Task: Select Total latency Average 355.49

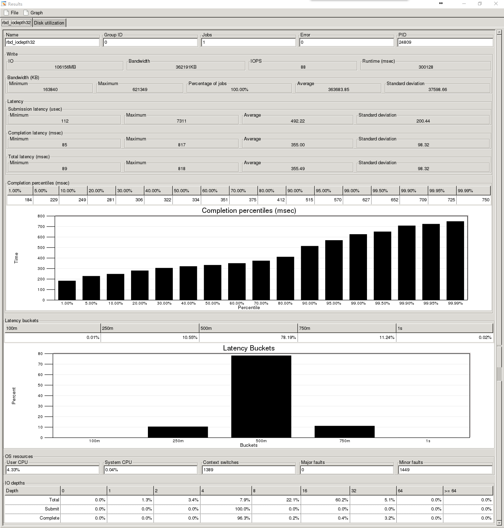Action: point(298,168)
